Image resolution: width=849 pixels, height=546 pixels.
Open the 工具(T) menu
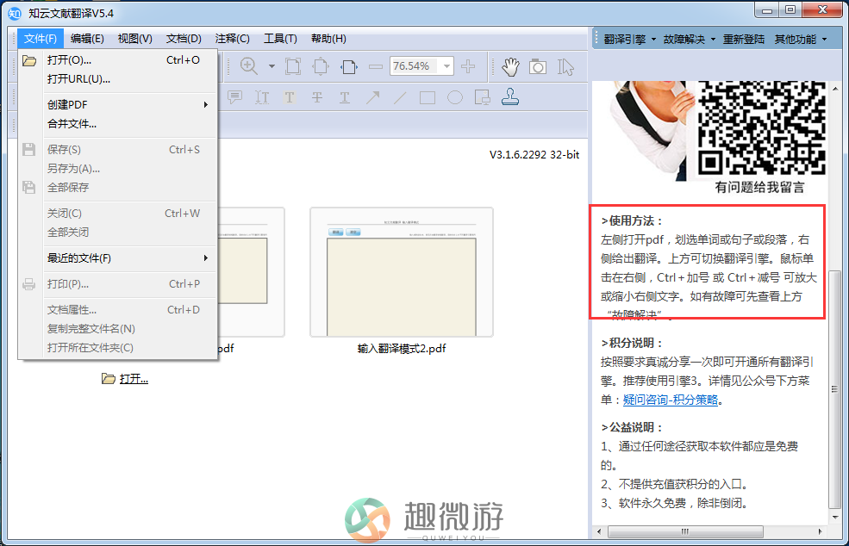(x=280, y=39)
